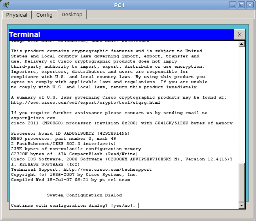Select the Desktop tab
The height and width of the screenshot is (221, 256).
(72, 15)
